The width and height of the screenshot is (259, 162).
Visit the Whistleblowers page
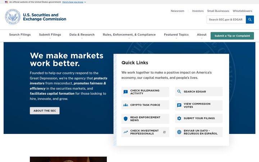242,11
